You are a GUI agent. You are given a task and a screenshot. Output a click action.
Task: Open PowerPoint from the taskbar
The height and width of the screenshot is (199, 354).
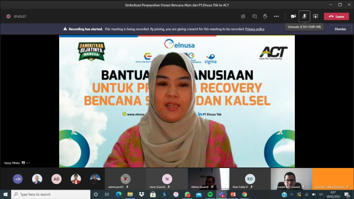[233, 194]
